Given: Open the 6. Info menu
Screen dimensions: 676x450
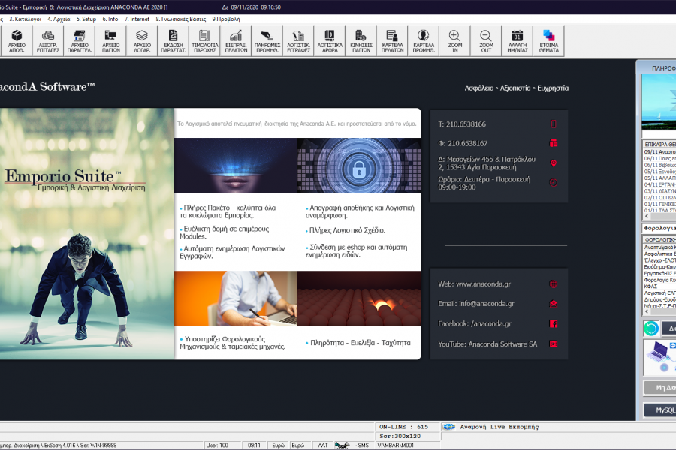Looking at the screenshot, I should pos(110,19).
